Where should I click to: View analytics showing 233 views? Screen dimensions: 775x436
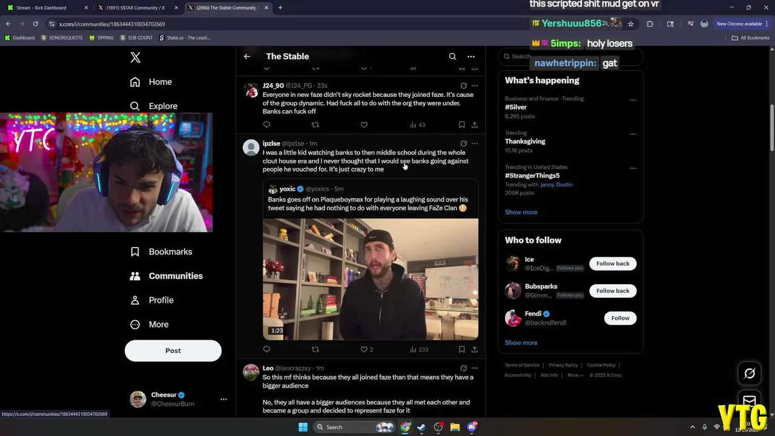(x=419, y=349)
